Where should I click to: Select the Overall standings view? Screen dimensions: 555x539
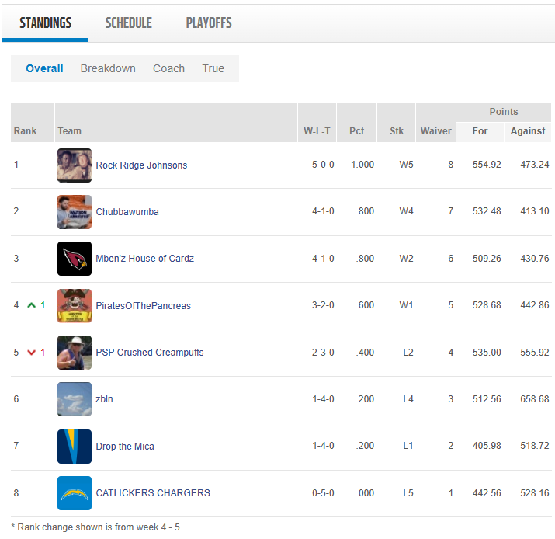(x=44, y=68)
